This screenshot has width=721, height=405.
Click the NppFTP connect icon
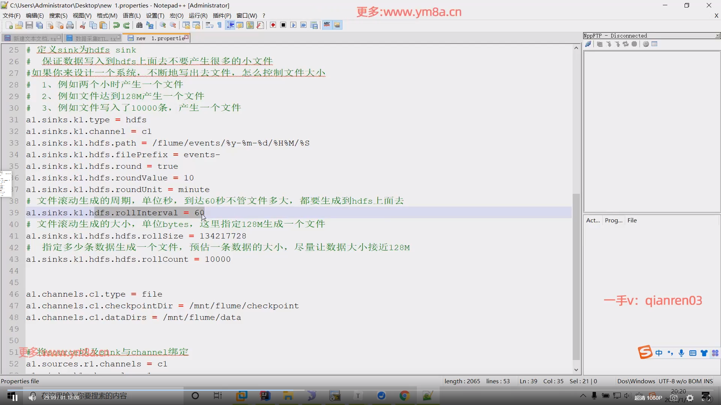pyautogui.click(x=588, y=44)
